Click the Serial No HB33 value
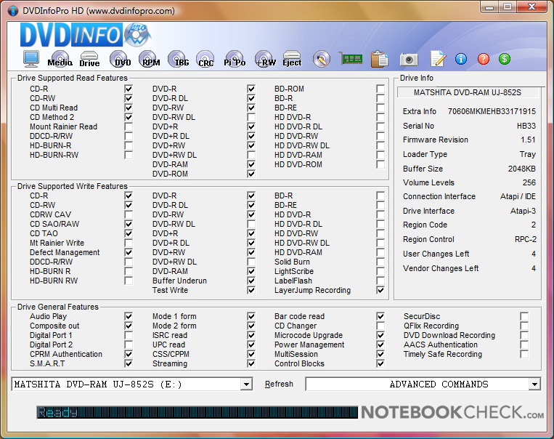The width and height of the screenshot is (554, 439). [x=526, y=126]
